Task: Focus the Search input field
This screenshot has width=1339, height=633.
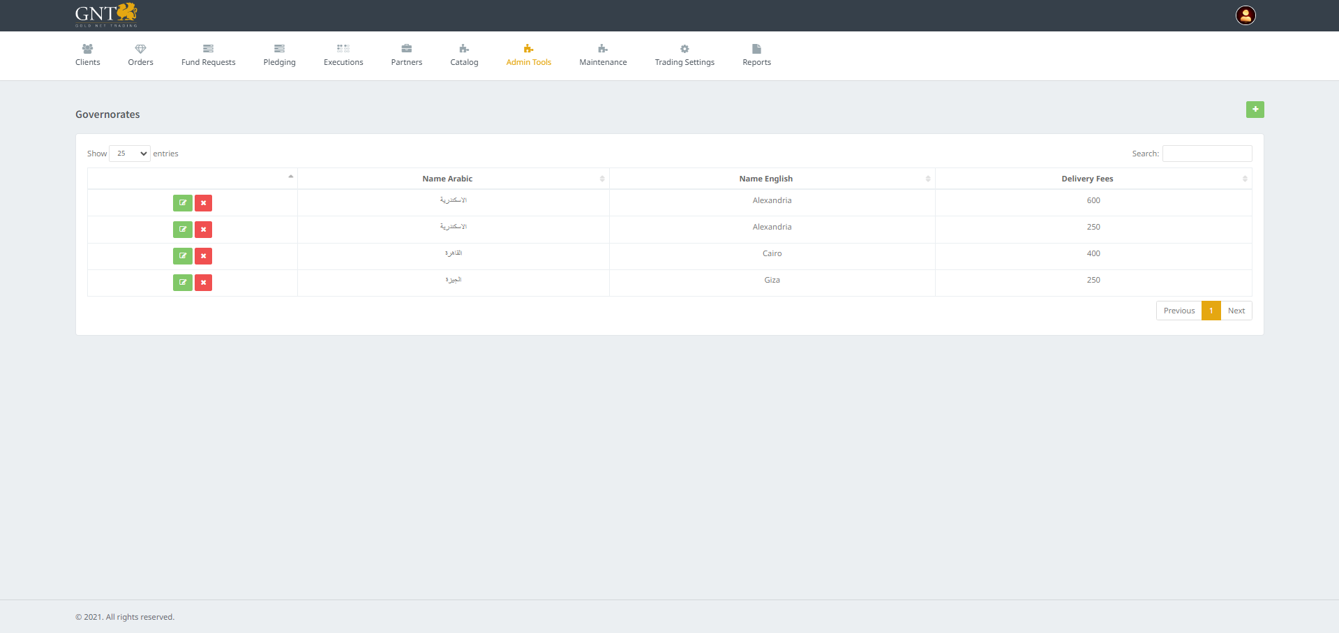Action: coord(1206,154)
